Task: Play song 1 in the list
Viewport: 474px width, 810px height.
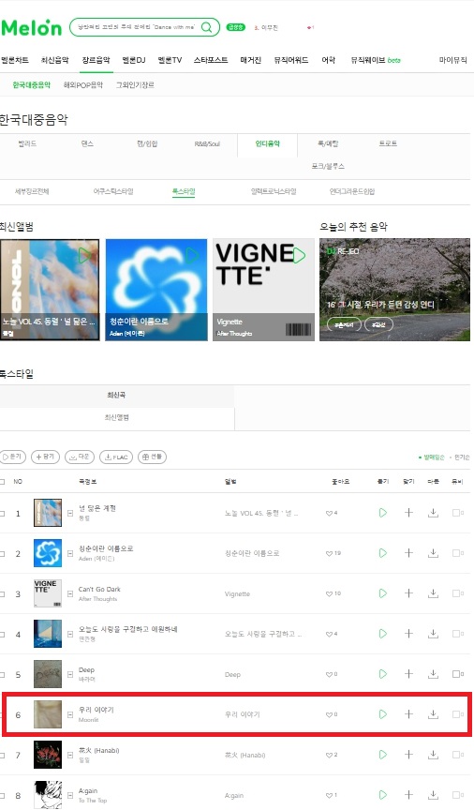Action: [382, 513]
